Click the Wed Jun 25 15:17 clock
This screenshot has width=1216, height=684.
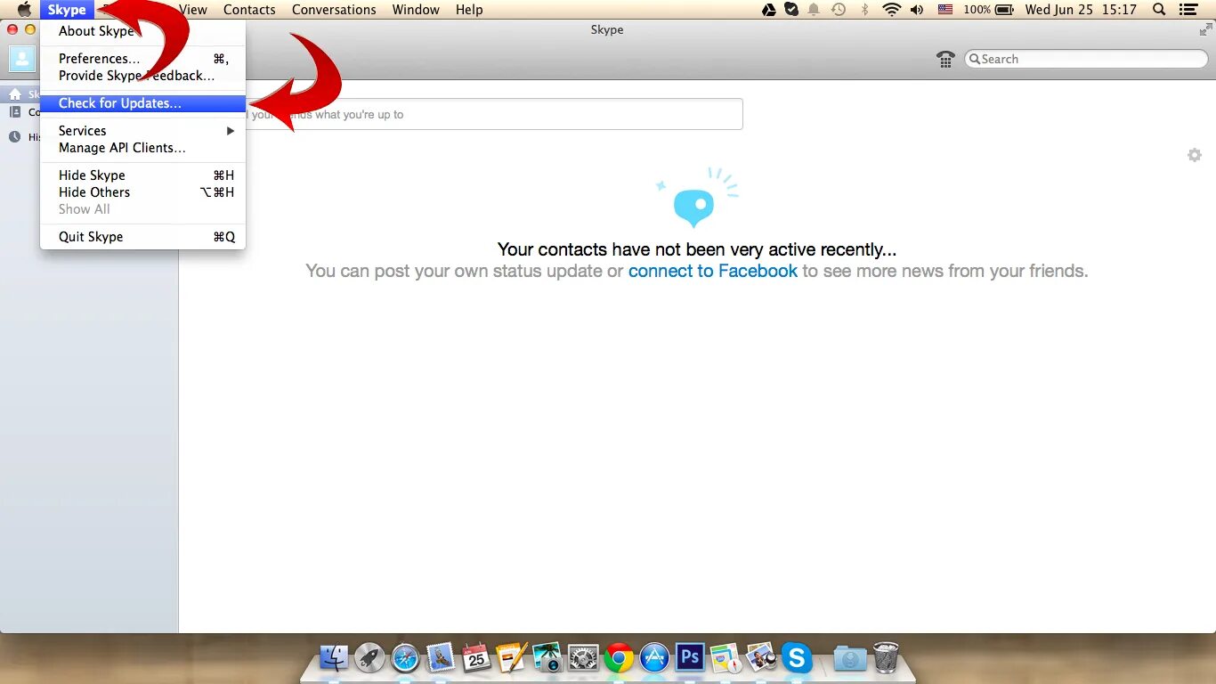click(x=1081, y=10)
